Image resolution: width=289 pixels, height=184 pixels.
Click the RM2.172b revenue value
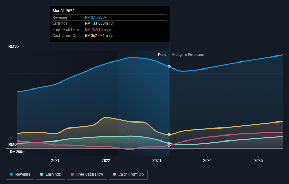pos(94,17)
